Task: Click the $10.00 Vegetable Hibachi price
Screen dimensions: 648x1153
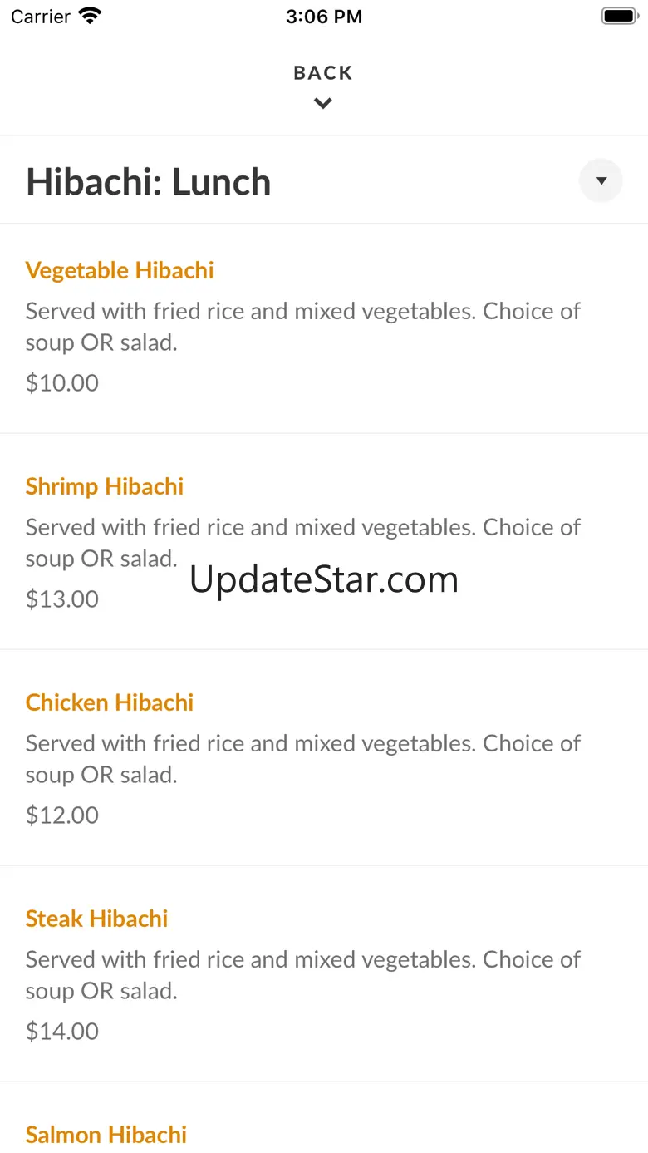Action: [x=62, y=383]
